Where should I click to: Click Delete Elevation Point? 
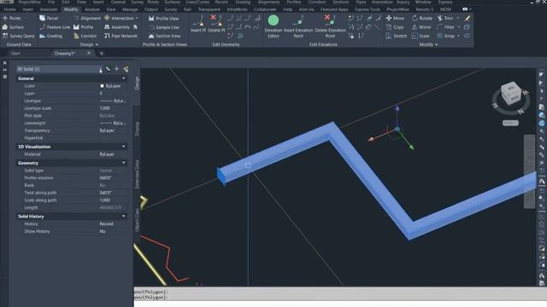pos(330,26)
